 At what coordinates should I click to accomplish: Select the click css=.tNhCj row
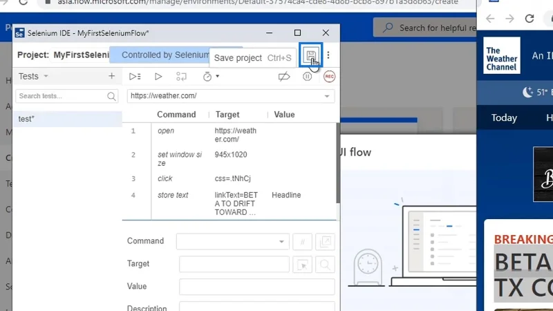point(229,178)
